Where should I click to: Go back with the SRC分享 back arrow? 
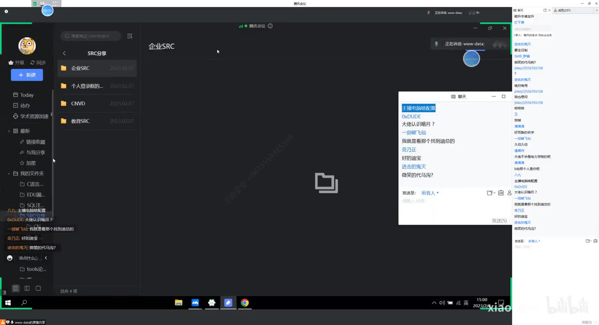tap(64, 53)
